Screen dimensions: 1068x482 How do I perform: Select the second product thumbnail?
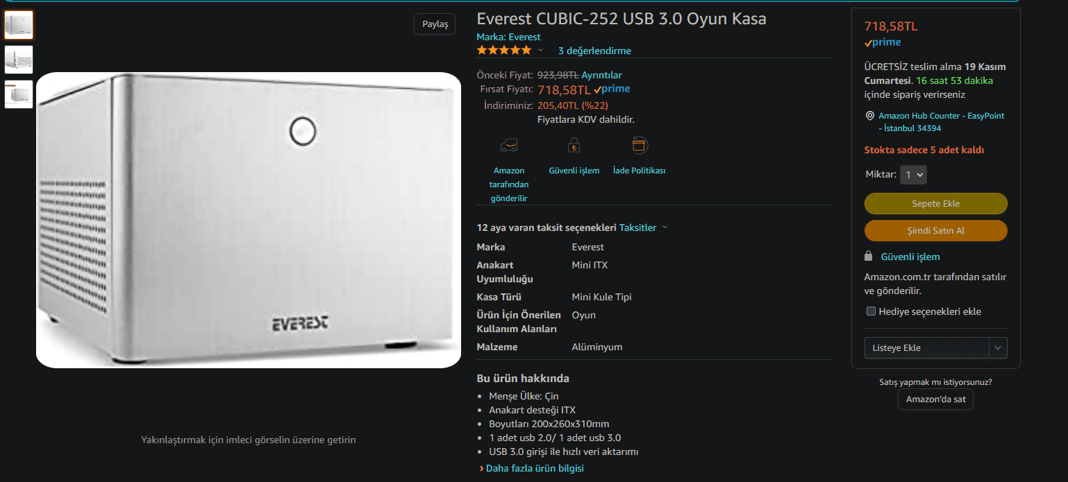(19, 60)
